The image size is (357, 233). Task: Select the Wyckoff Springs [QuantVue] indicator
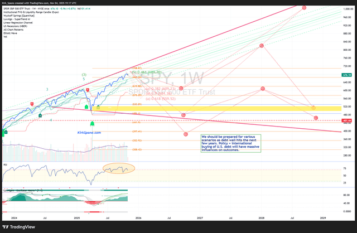coord(19,16)
